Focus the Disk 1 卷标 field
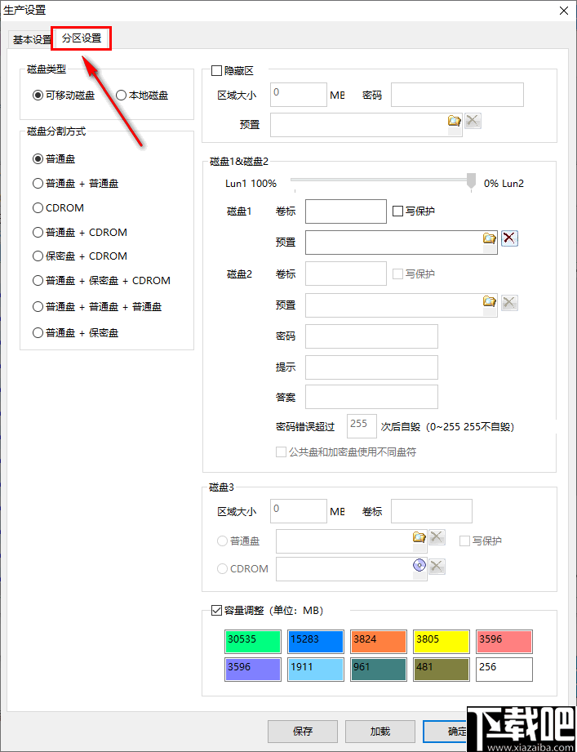Screen dimensions: 577x752 (345, 211)
